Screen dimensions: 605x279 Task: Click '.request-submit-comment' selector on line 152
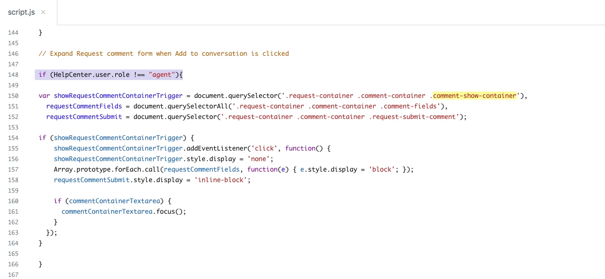click(413, 117)
